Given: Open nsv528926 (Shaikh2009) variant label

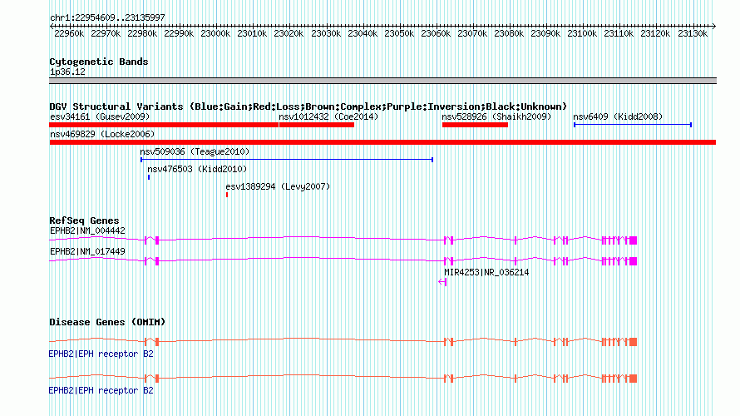Looking at the screenshot, I should (x=496, y=116).
